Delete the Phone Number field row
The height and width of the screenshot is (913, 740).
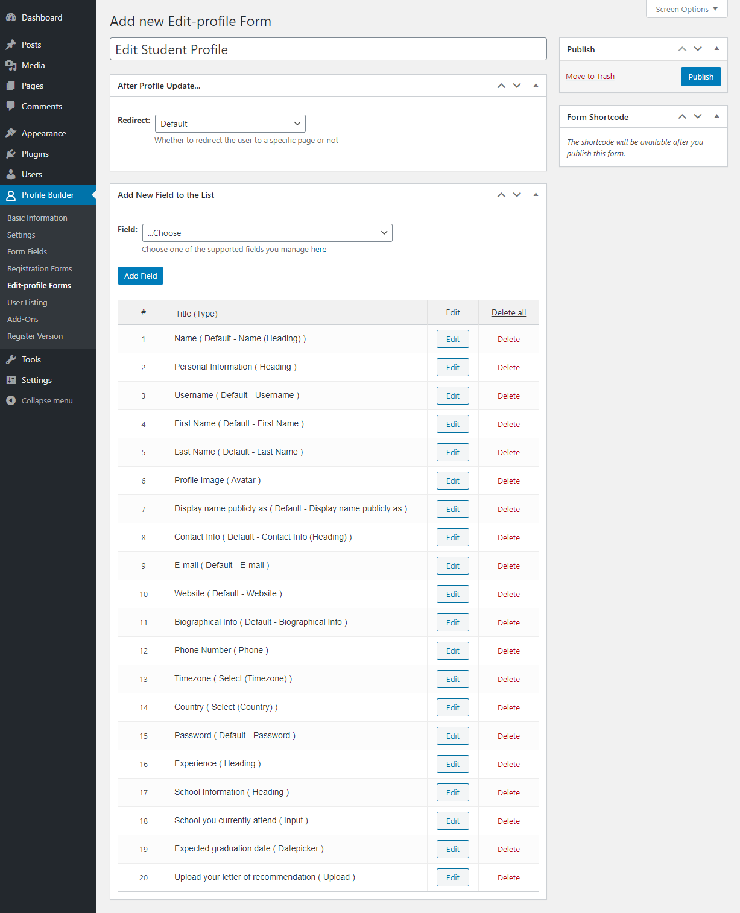coord(508,651)
